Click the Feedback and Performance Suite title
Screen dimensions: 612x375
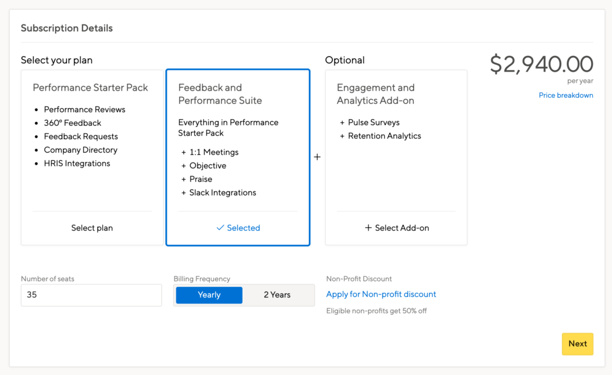tap(220, 94)
